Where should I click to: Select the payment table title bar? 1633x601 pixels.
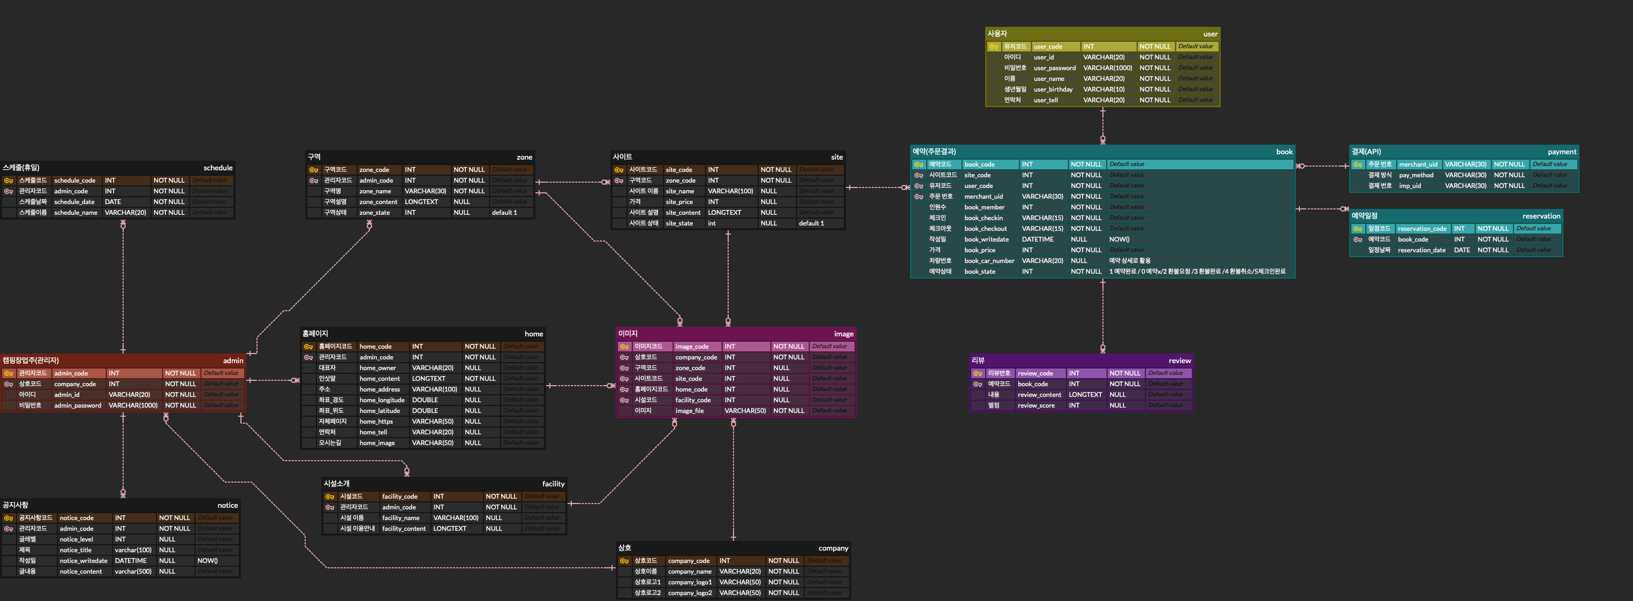[x=1463, y=152]
